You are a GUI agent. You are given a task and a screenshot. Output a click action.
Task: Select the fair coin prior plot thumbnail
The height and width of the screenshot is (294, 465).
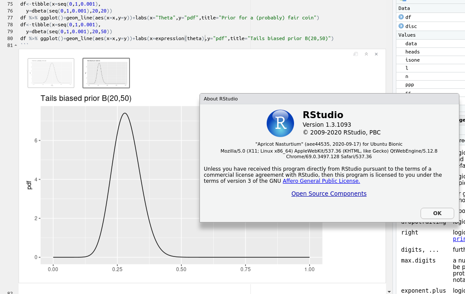tap(51, 73)
